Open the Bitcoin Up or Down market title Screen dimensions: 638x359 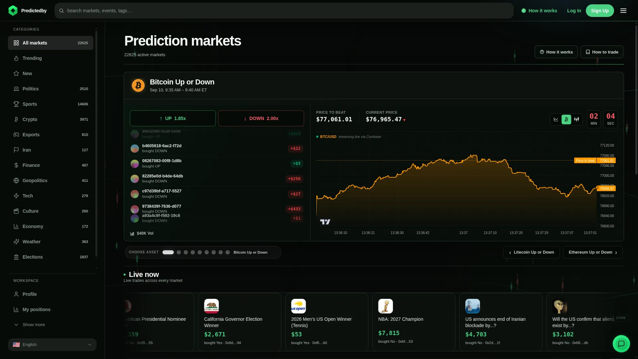(x=182, y=82)
